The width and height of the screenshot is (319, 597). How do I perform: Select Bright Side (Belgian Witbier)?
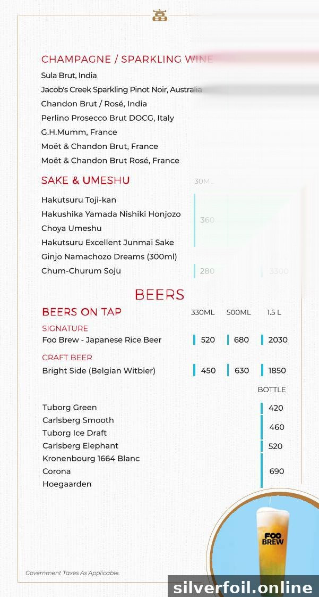[x=99, y=371]
